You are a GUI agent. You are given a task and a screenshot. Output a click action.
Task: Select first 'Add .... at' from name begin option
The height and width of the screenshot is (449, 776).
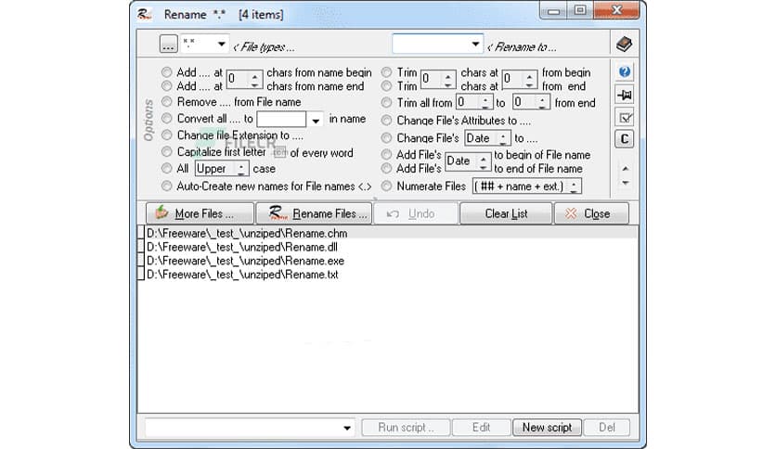pos(167,72)
